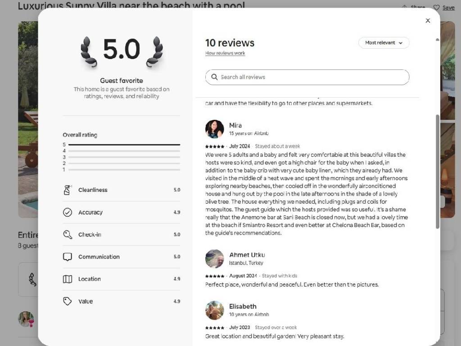Viewport: 461px width, 346px height.
Task: Click the Accuracy checkmark icon
Action: pos(68,212)
